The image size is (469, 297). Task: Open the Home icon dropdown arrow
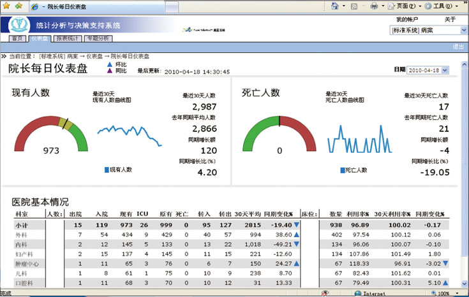click(344, 6)
